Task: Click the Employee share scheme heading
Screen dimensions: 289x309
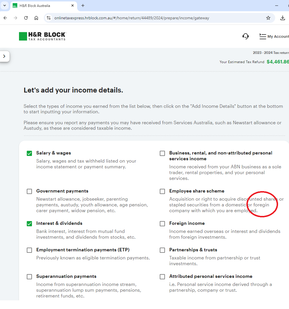Action: click(x=197, y=191)
